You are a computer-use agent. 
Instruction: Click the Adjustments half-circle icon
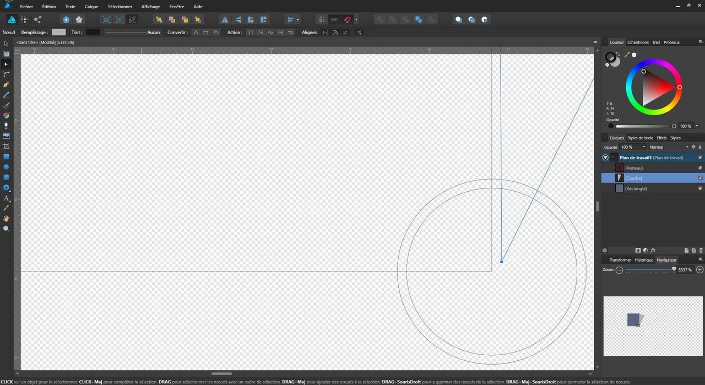[646, 250]
